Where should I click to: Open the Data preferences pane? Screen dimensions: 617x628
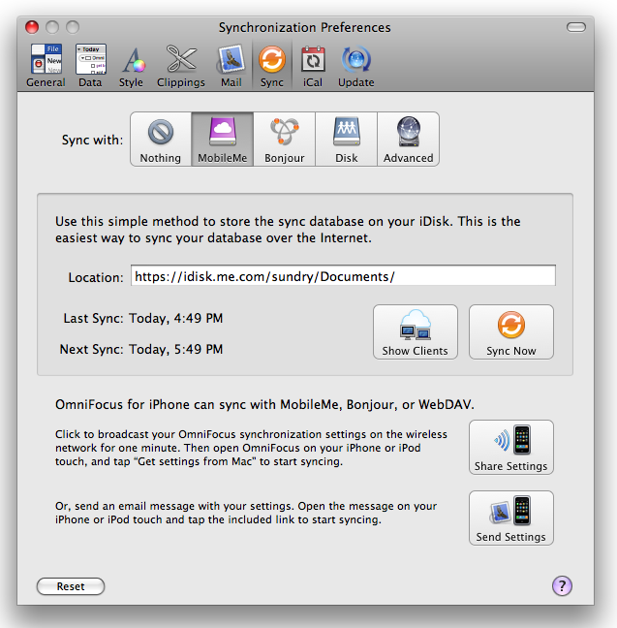point(90,66)
